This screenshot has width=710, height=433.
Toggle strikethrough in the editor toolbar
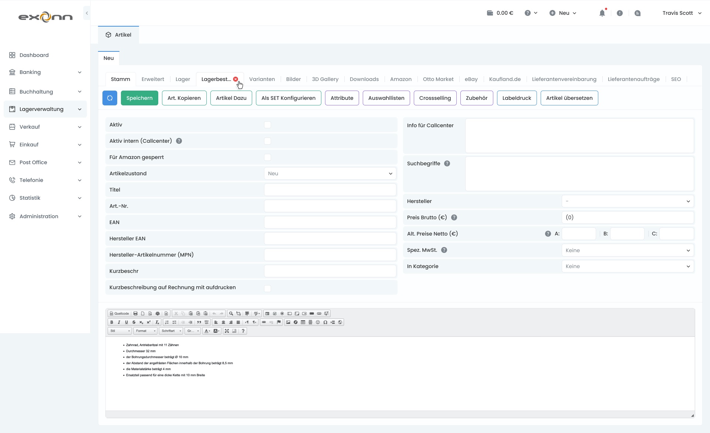tap(134, 322)
